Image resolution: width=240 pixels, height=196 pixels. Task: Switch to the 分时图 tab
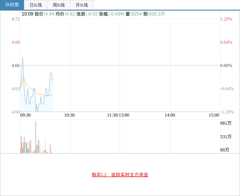click(12, 5)
